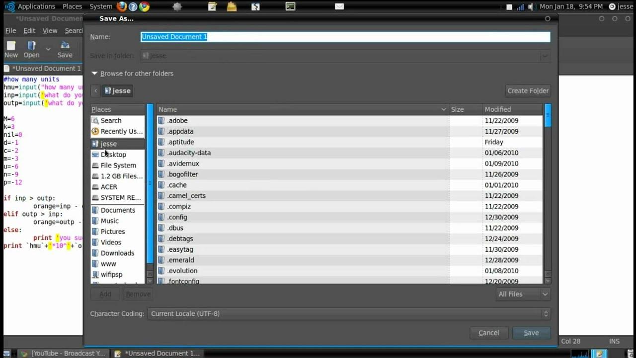This screenshot has width=636, height=358.
Task: Select File System in the Places sidebar
Action: click(x=118, y=165)
